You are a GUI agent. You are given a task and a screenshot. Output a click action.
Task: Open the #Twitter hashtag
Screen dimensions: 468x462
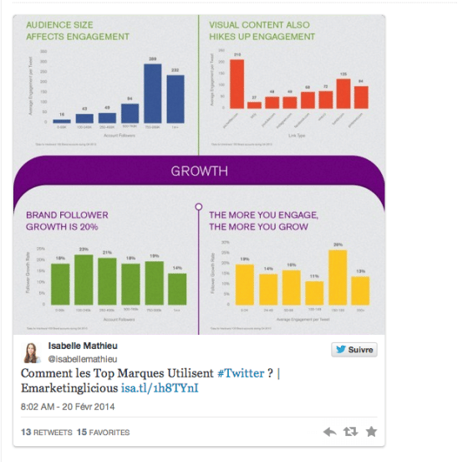(241, 373)
